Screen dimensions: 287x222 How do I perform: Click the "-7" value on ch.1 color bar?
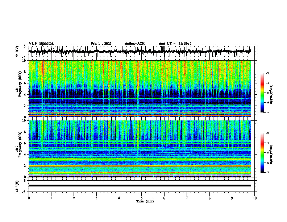pos(267,112)
